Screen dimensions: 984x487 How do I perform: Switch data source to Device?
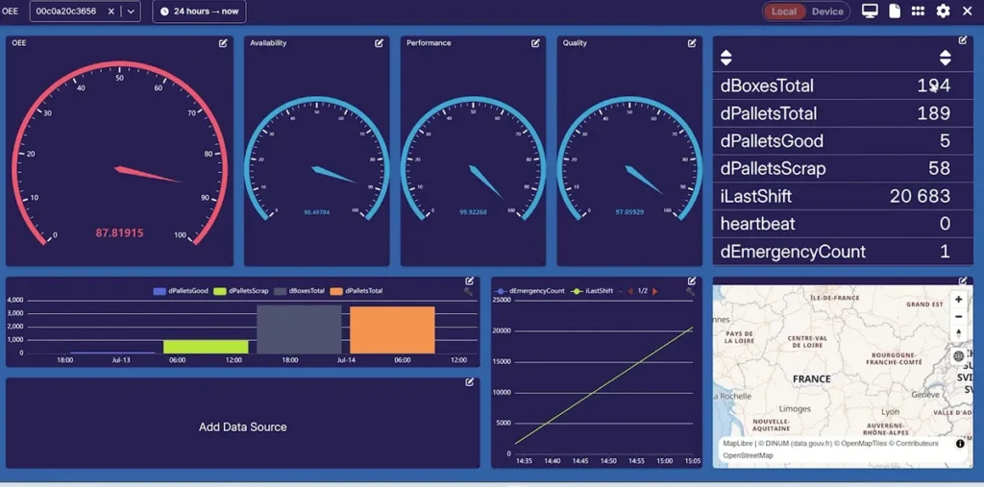point(827,12)
